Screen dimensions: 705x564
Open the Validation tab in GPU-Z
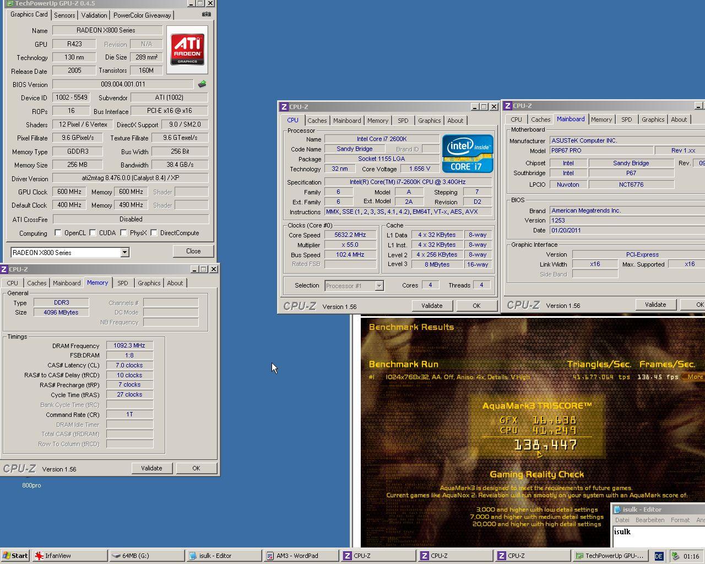click(94, 15)
